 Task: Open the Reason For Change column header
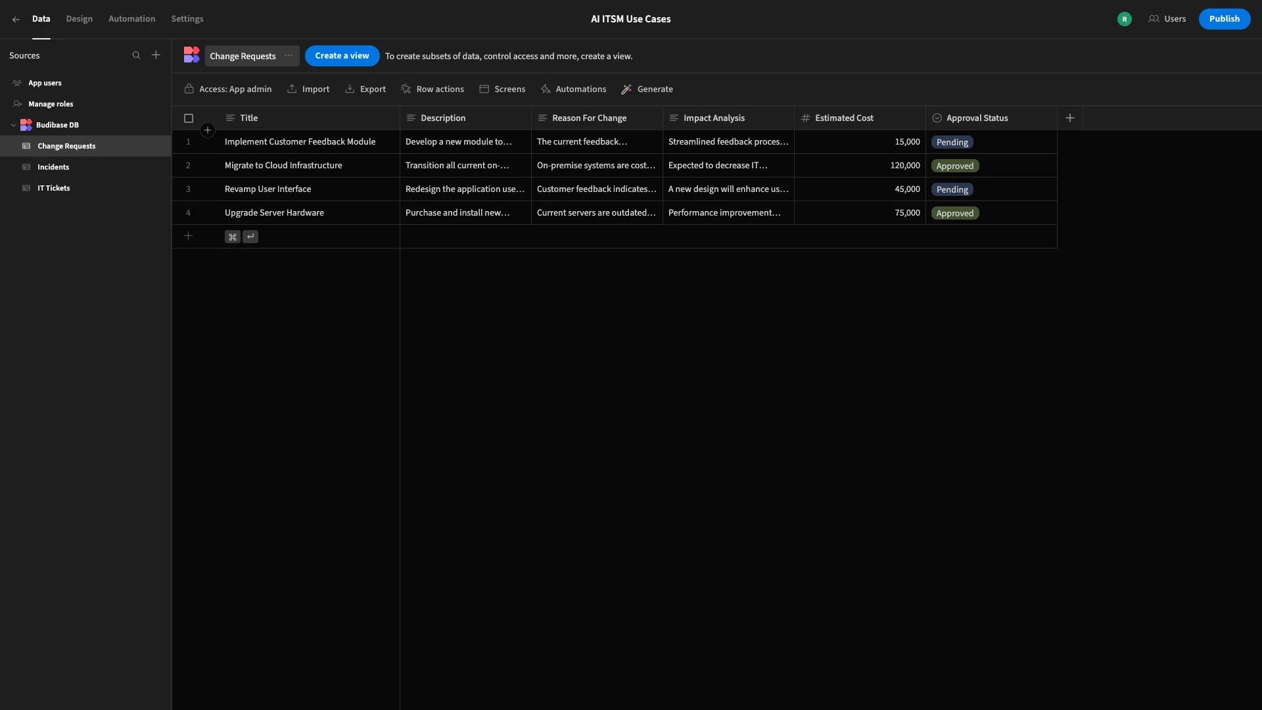[597, 118]
